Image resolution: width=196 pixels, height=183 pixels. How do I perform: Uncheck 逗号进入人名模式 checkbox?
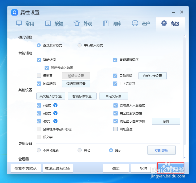[116, 105]
